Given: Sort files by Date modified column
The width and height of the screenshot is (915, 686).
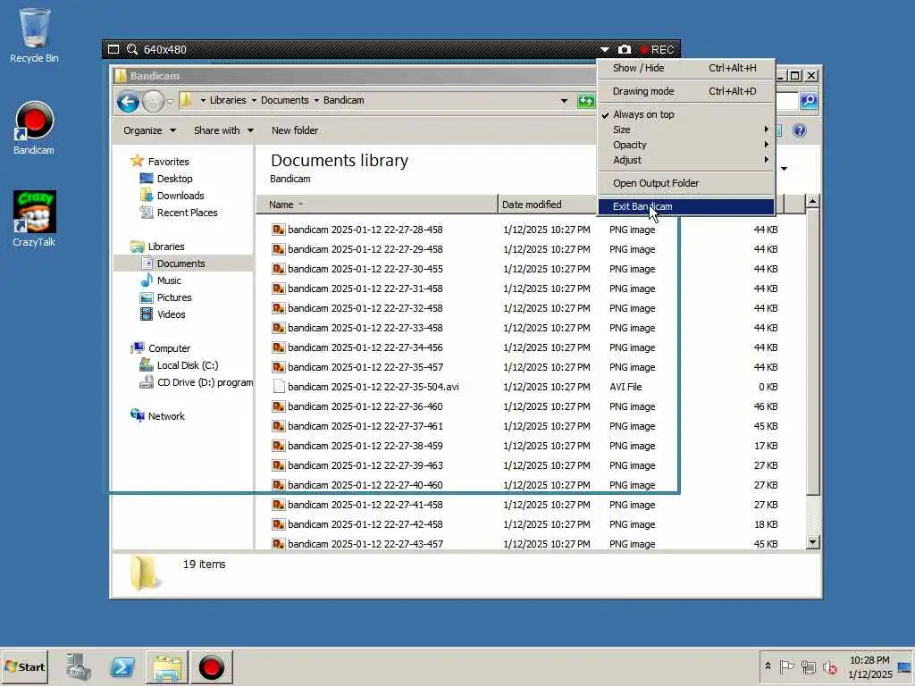Looking at the screenshot, I should [547, 205].
